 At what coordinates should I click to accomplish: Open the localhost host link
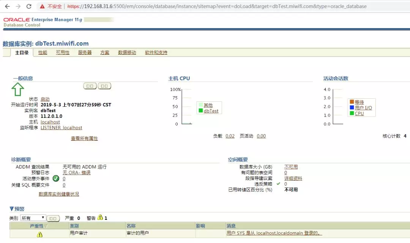[50, 122]
